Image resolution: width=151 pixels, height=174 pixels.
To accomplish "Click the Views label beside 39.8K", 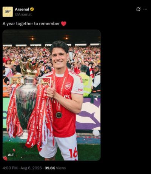I will point(61,168).
